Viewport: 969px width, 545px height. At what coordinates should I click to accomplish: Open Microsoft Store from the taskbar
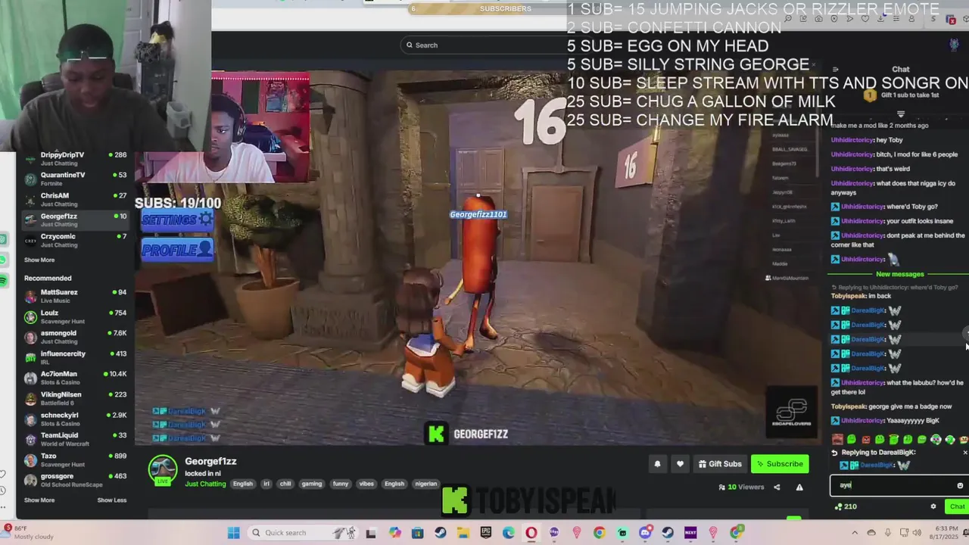click(x=417, y=533)
